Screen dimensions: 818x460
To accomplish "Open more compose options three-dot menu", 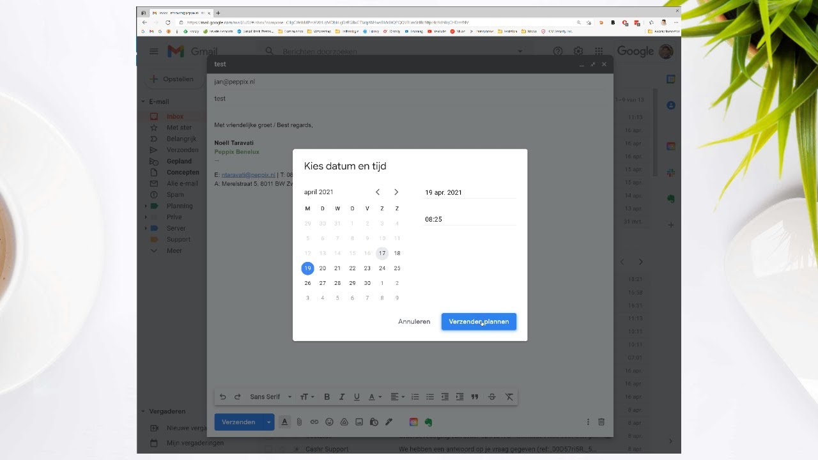I will click(588, 422).
